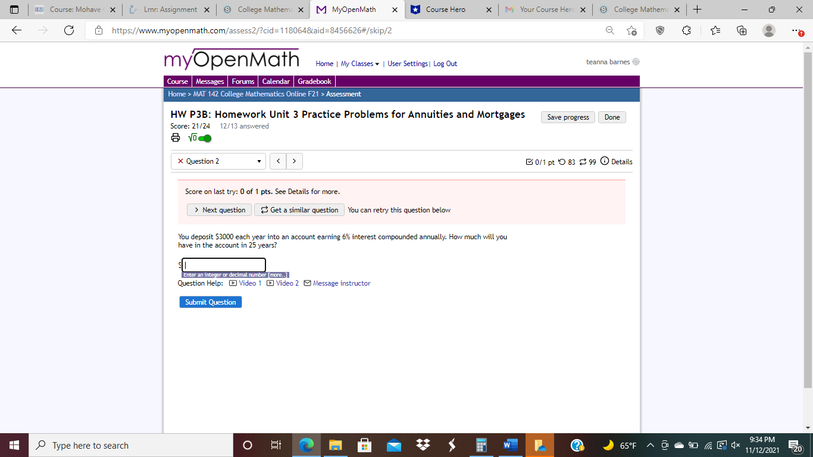Click the envelope icon beside Message instructor
813x457 pixels.
[x=307, y=283]
